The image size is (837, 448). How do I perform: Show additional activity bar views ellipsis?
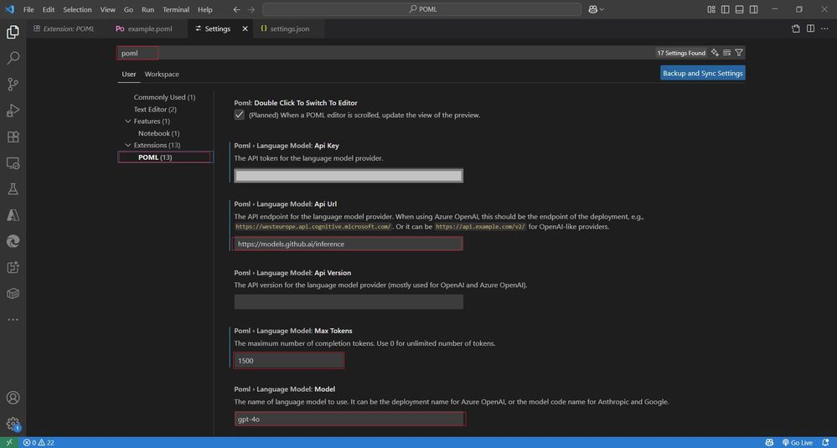(x=13, y=320)
